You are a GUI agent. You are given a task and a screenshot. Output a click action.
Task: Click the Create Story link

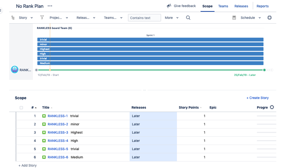coord(257,98)
